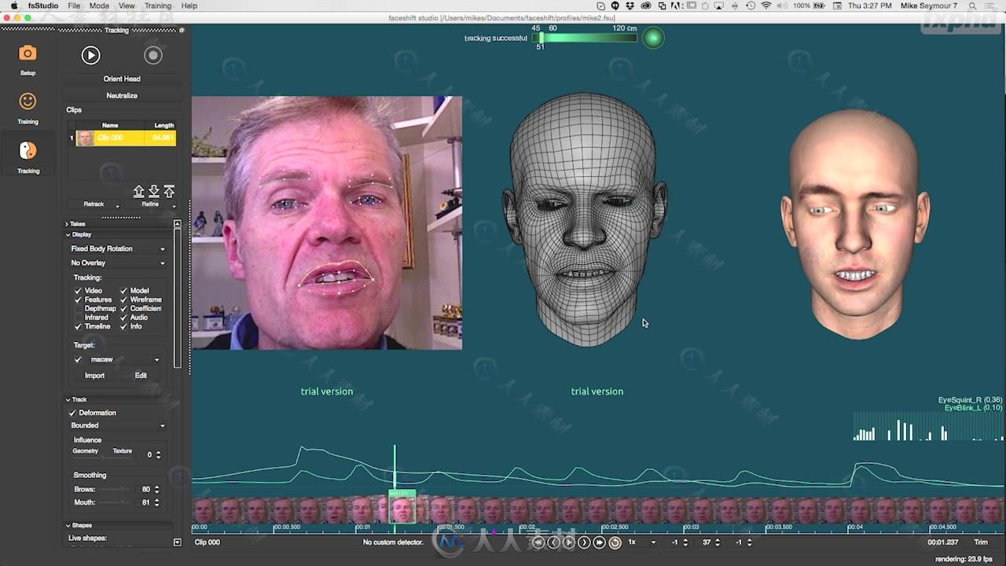
Task: Adjust the Geometry/Texture influence slider
Action: pos(104,457)
